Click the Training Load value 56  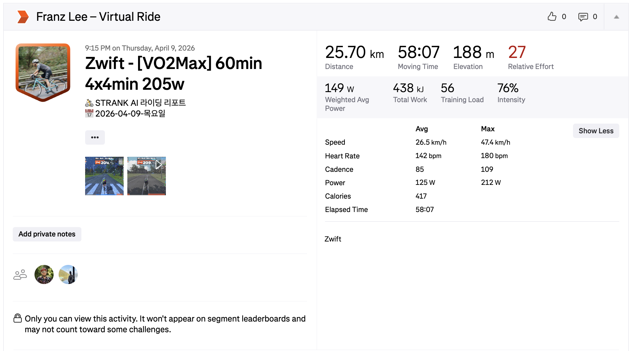click(x=447, y=88)
